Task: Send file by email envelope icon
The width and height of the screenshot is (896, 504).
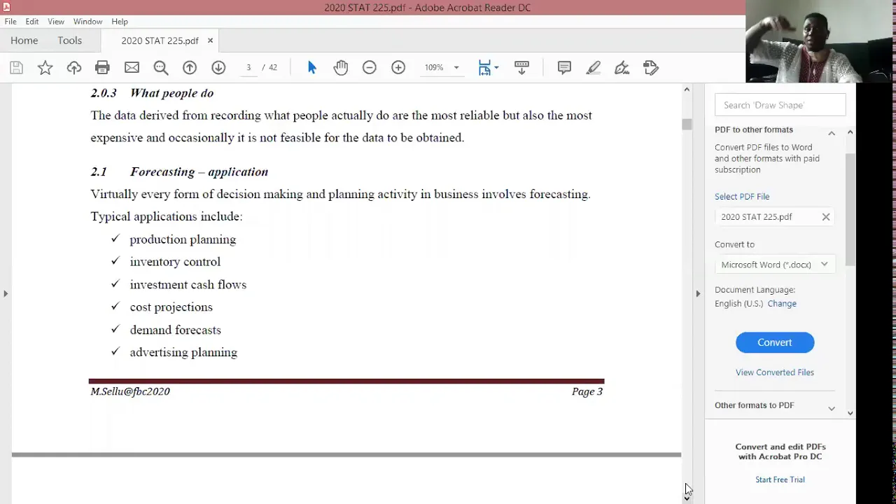Action: pyautogui.click(x=132, y=68)
